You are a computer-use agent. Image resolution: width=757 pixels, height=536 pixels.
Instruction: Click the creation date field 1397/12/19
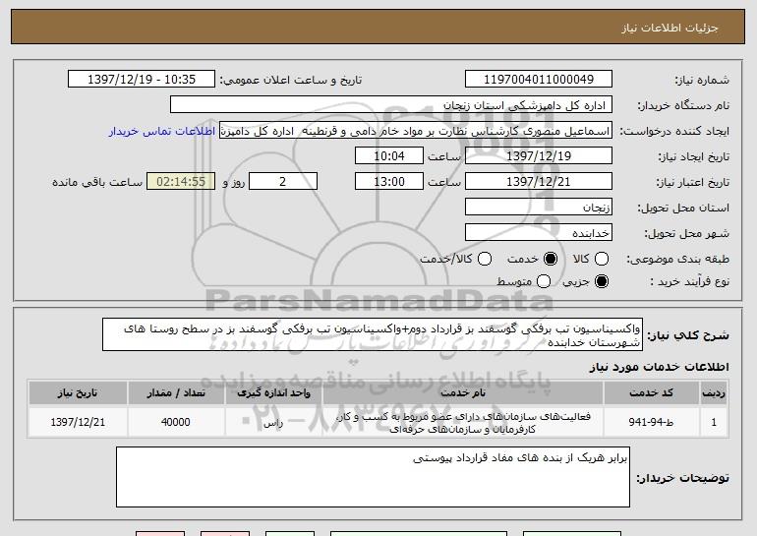pos(539,156)
